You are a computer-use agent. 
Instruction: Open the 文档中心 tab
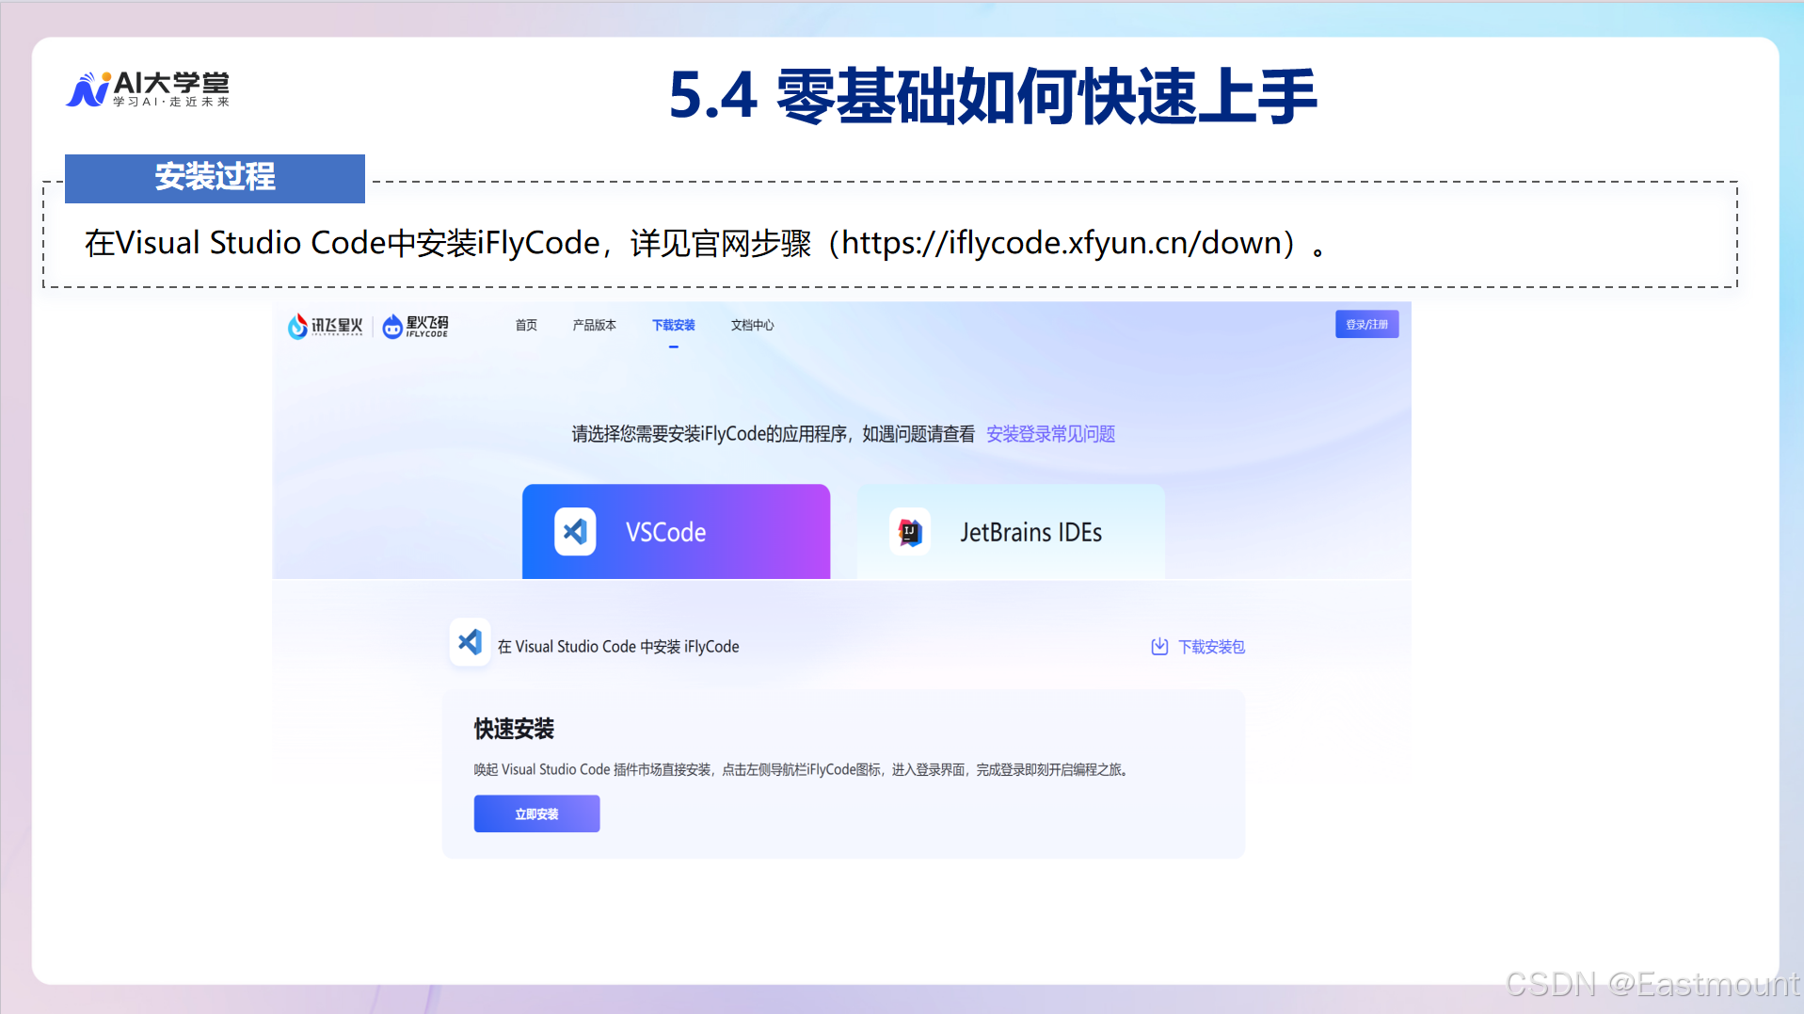(x=751, y=325)
